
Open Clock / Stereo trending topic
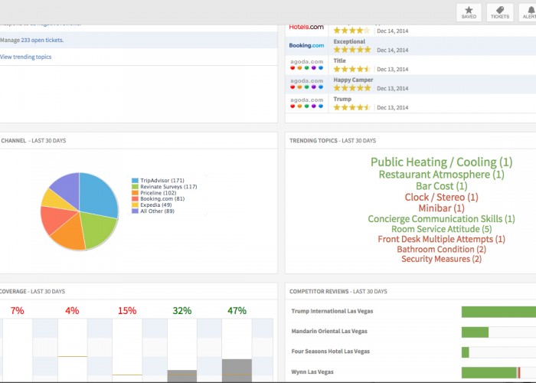(x=441, y=198)
